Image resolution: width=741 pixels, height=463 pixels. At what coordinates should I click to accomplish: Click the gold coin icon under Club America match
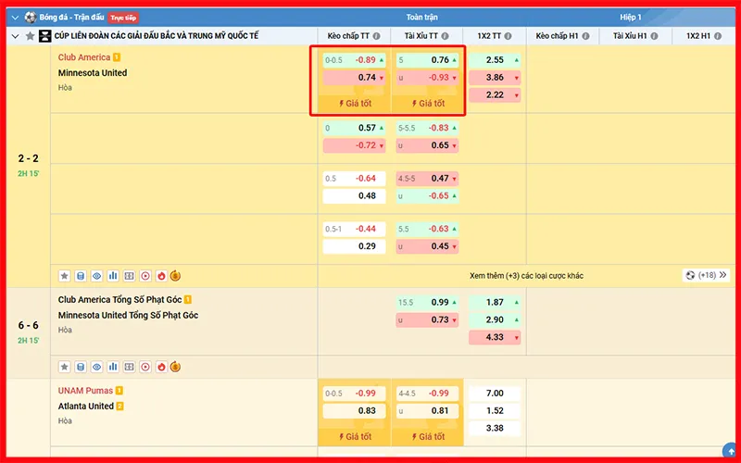coord(176,275)
